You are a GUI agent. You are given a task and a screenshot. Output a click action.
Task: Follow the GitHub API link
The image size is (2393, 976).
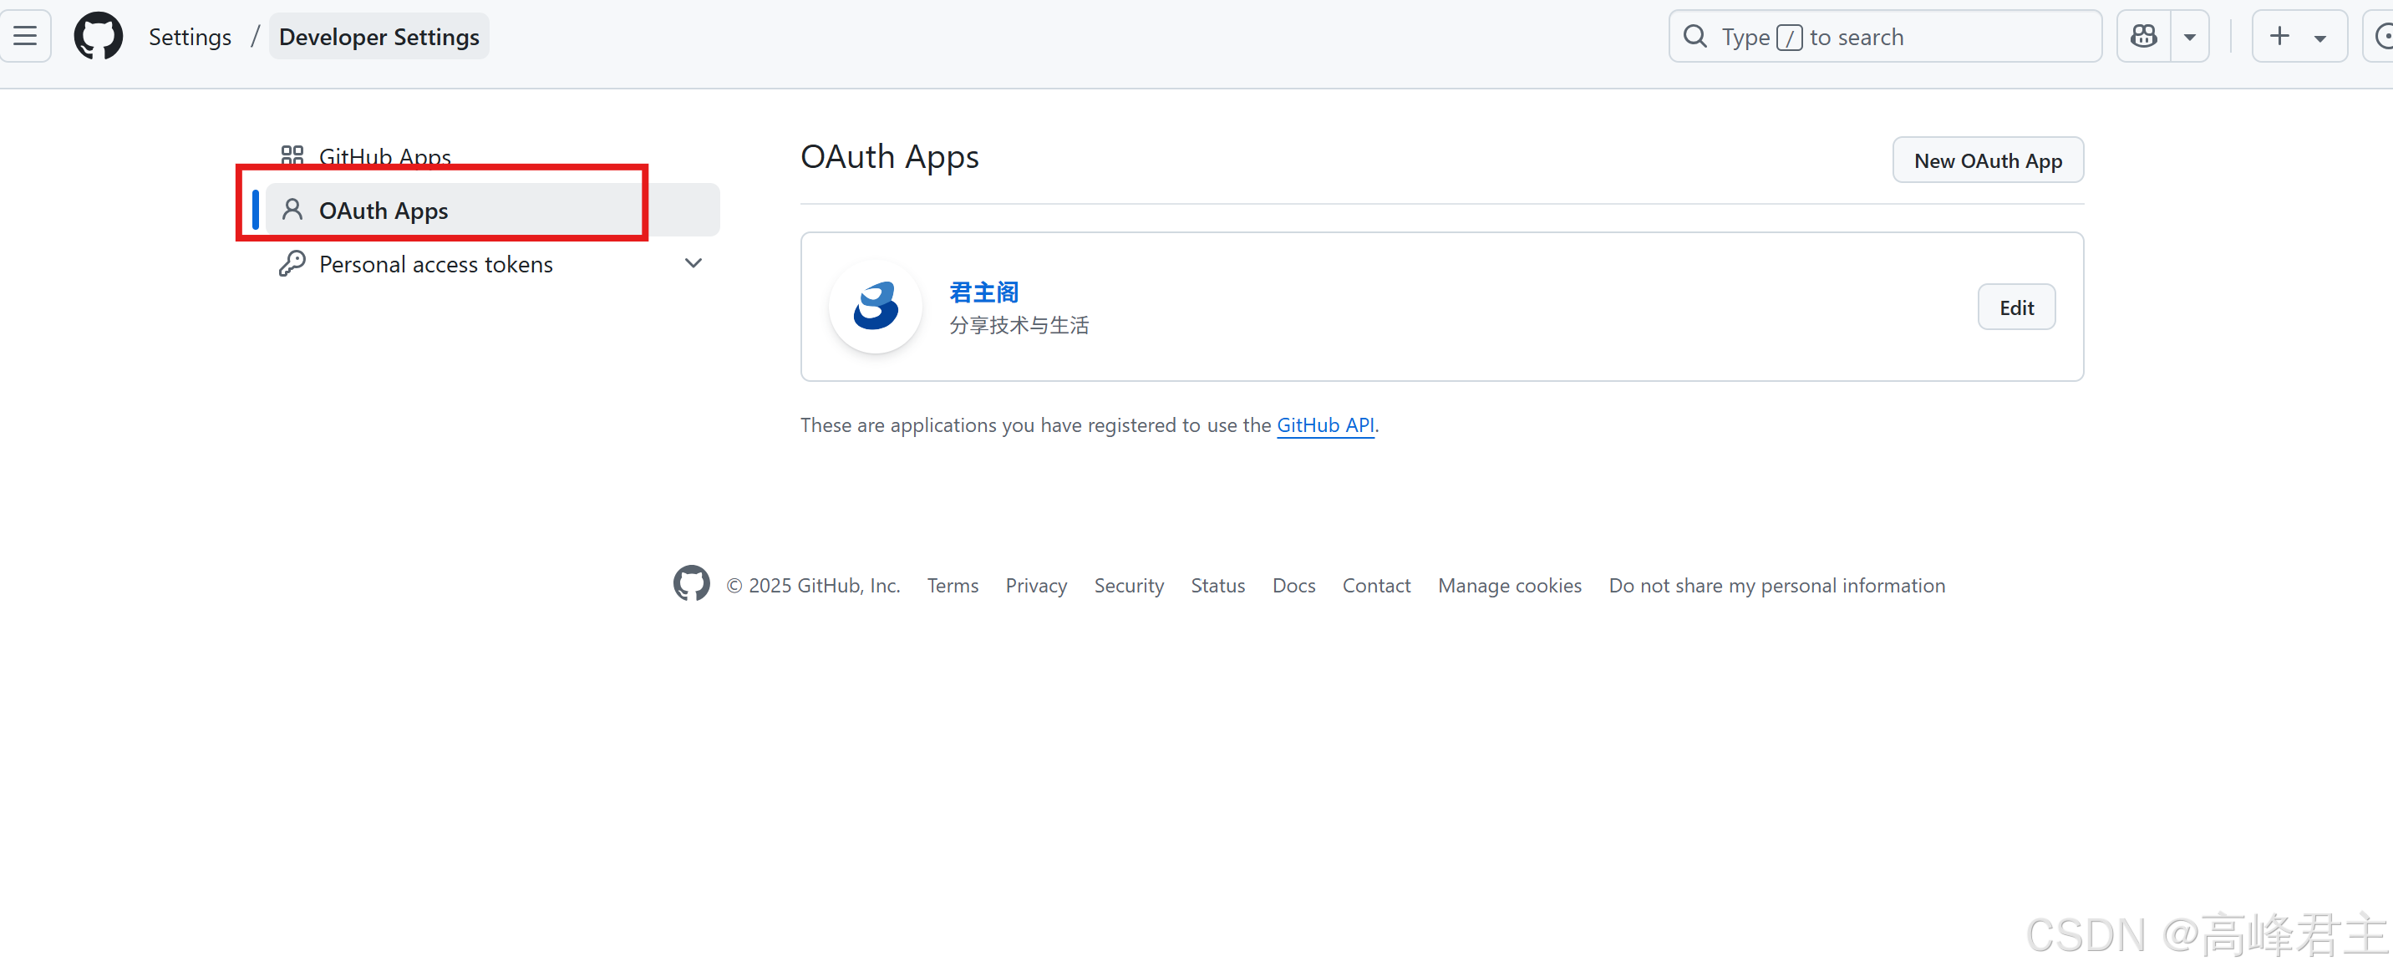tap(1324, 424)
